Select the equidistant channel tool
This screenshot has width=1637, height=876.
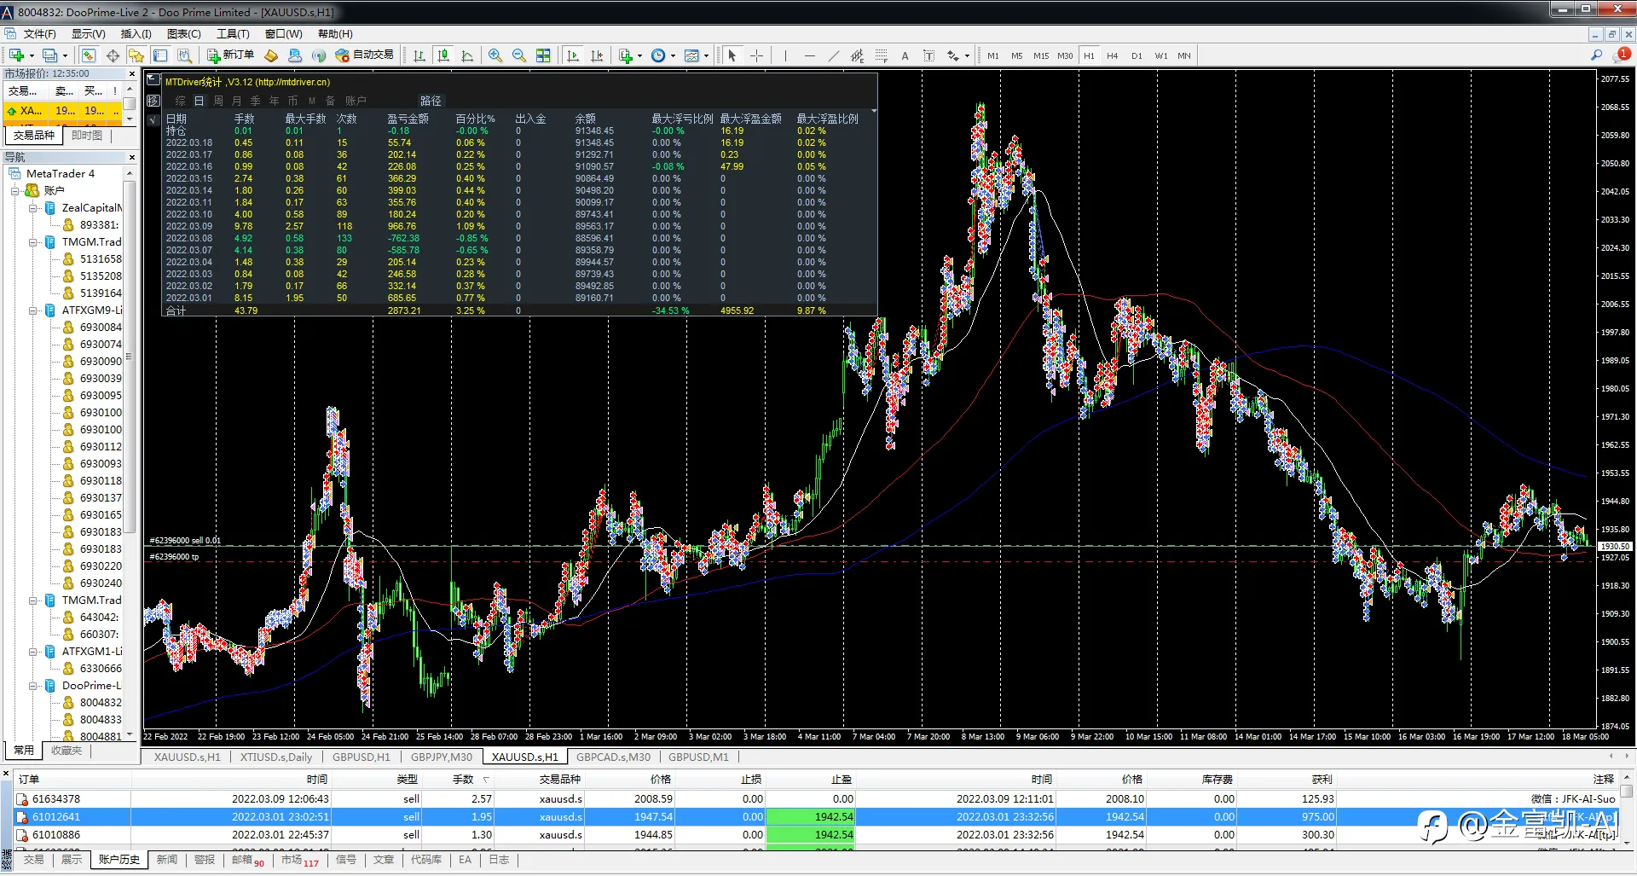point(857,55)
